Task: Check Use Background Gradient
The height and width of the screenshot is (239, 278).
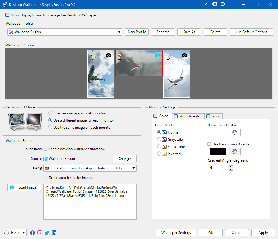Action: [x=209, y=144]
